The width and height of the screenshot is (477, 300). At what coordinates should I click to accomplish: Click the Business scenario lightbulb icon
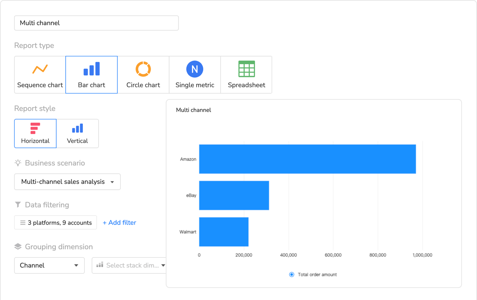17,163
